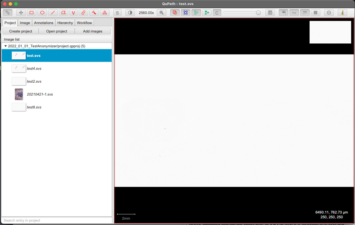The image size is (355, 225).
Task: Open the measurement tables icon
Action: (270, 12)
